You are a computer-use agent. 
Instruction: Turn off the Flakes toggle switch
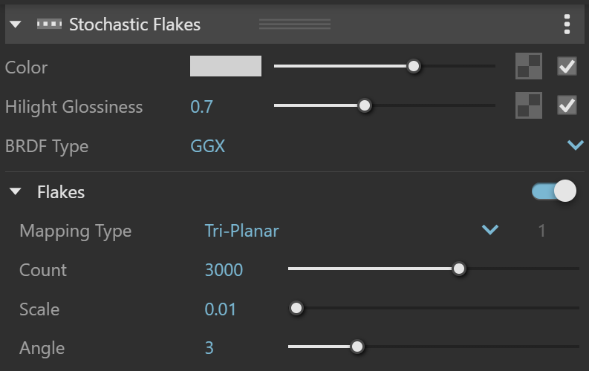[553, 191]
